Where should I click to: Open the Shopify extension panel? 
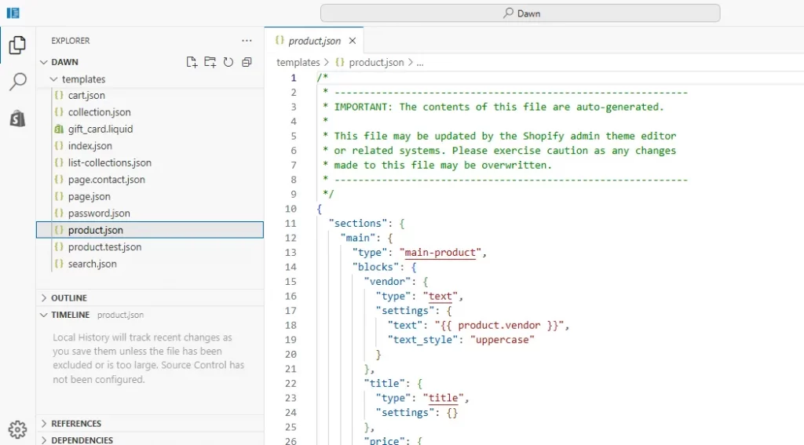pos(17,119)
